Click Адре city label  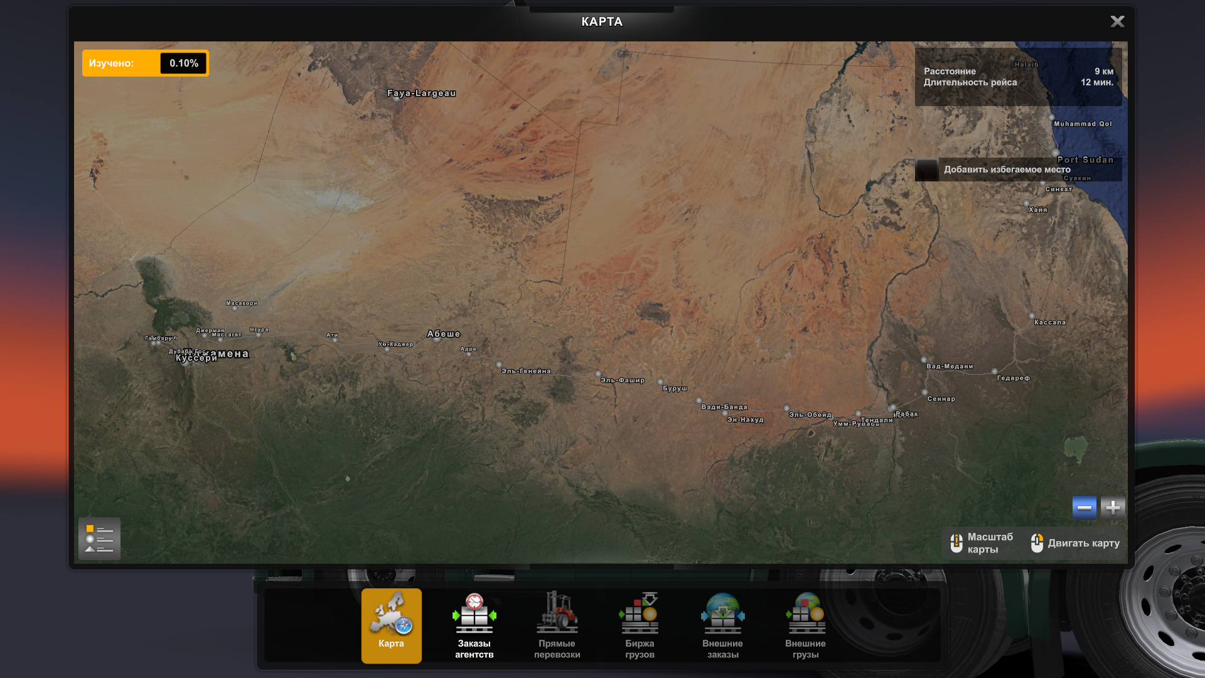468,349
